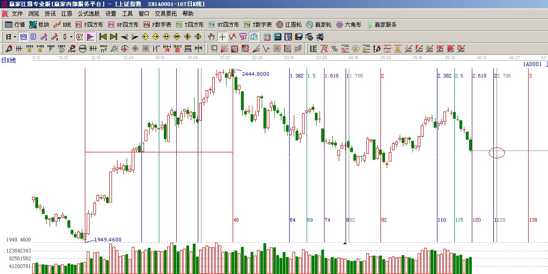Open the candlestick style dropdown arrow
548x274 pixels.
point(71,37)
